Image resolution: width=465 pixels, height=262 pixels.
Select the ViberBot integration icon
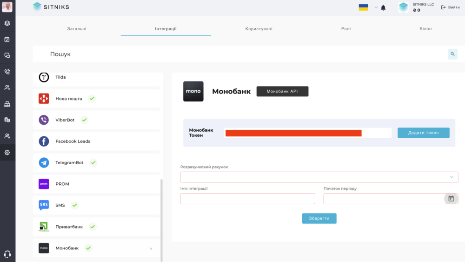(44, 120)
